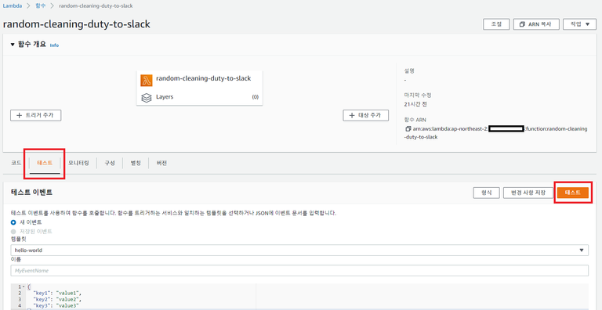Click the 대상 추가 button
This screenshot has height=310, width=602.
click(x=365, y=115)
